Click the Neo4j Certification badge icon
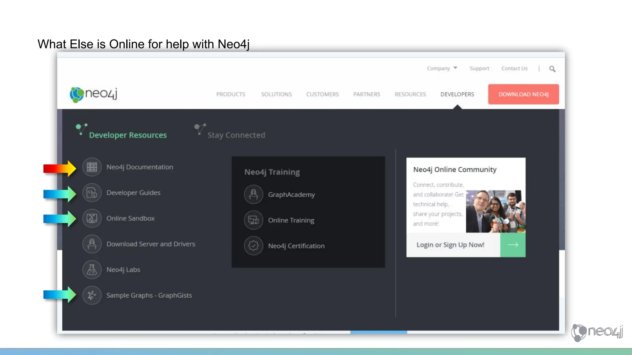Viewport: 632px width, 355px height. point(253,246)
